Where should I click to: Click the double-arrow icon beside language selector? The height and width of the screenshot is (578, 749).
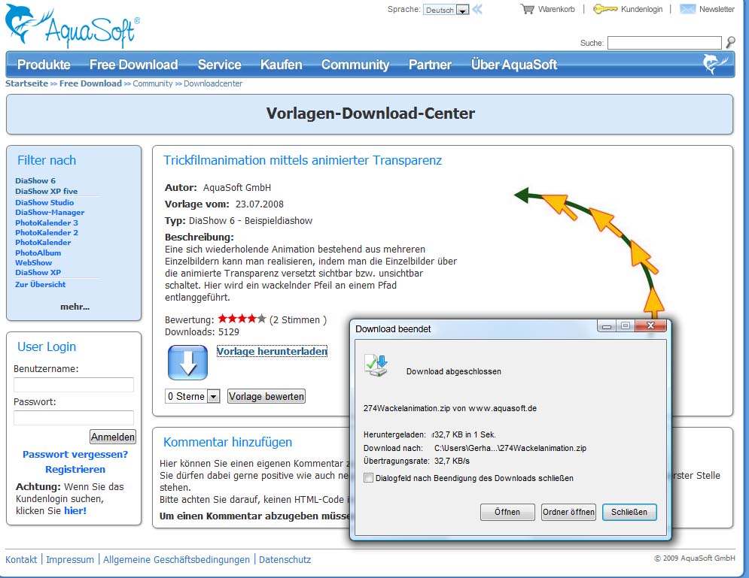point(477,10)
